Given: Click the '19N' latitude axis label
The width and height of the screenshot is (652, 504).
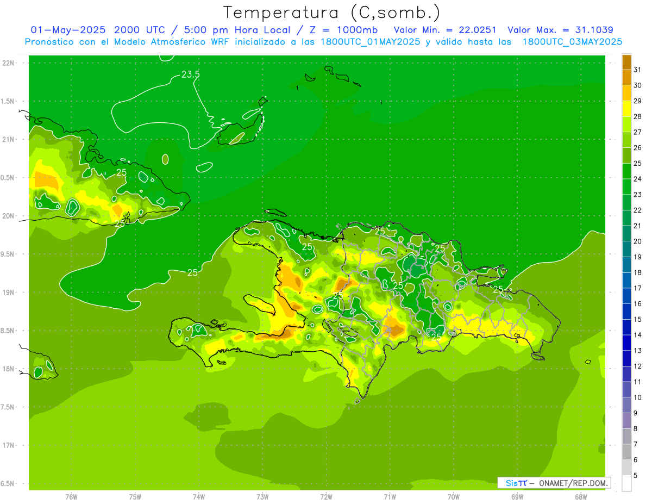Looking at the screenshot, I should click(x=8, y=293).
